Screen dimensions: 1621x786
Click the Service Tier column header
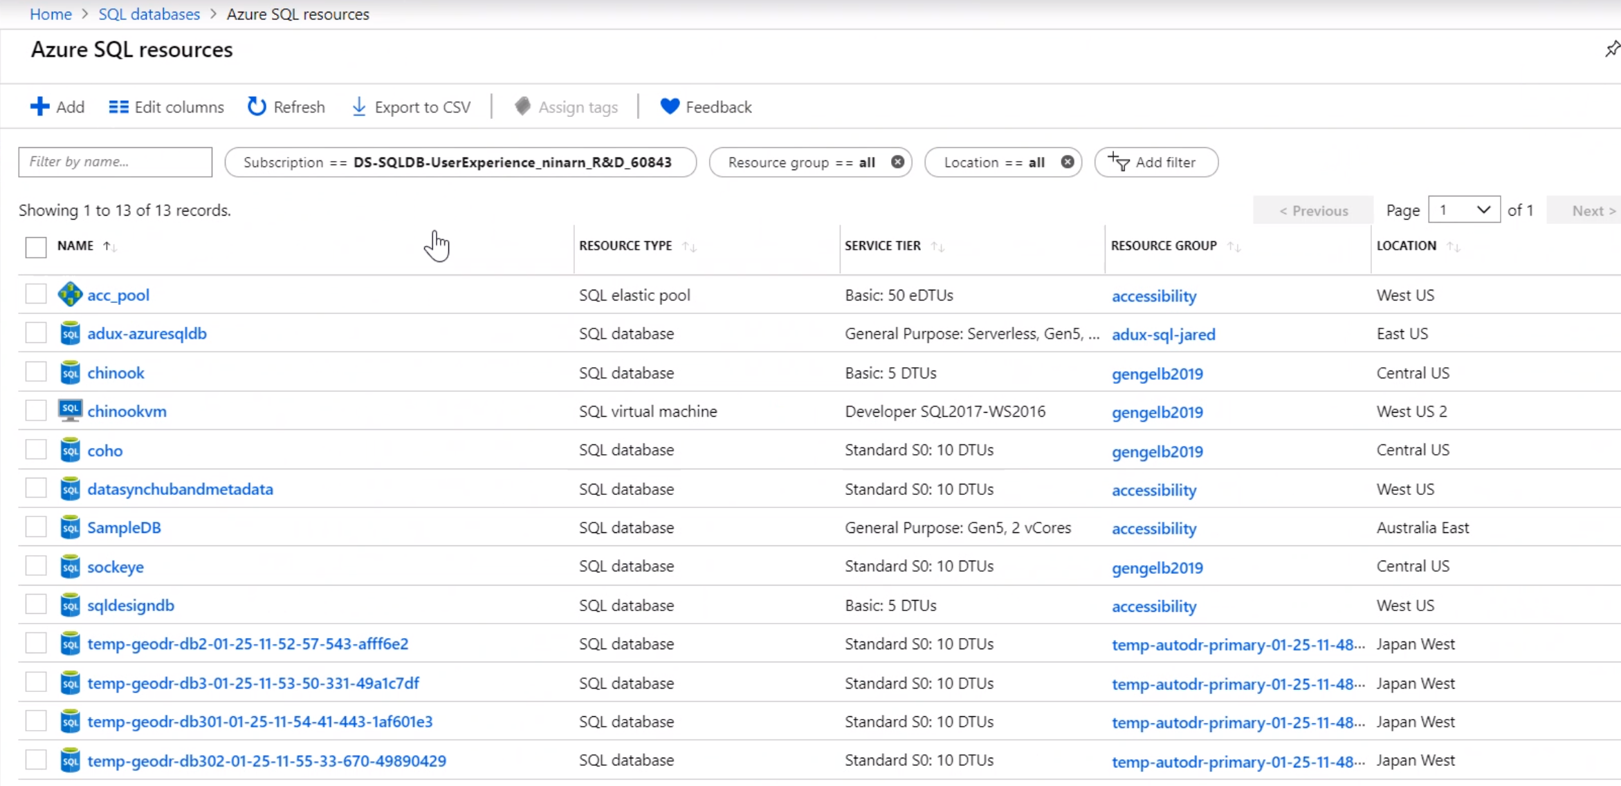[x=883, y=245]
